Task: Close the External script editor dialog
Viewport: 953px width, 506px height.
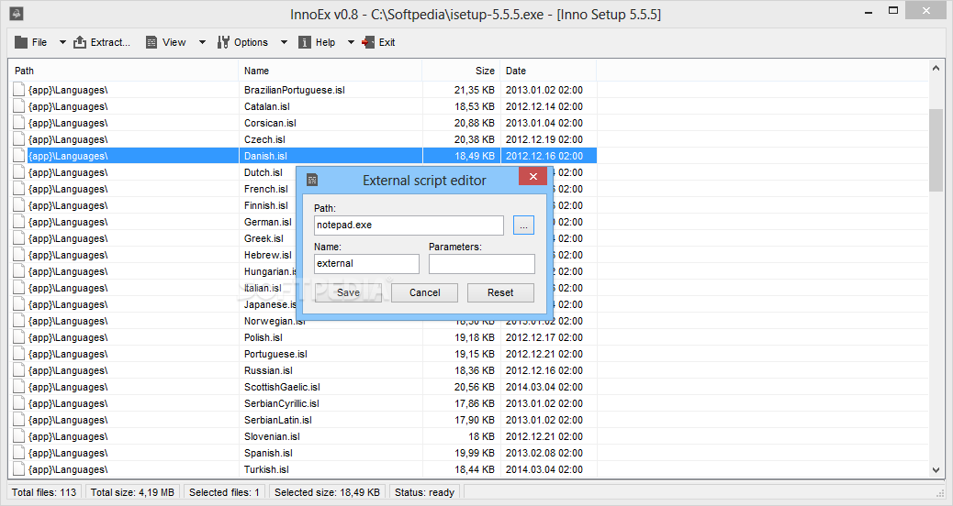Action: (533, 177)
